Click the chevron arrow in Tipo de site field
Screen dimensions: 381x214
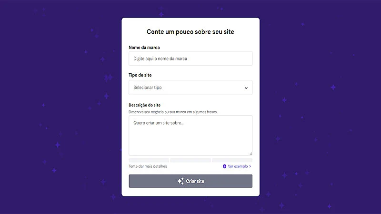(246, 88)
